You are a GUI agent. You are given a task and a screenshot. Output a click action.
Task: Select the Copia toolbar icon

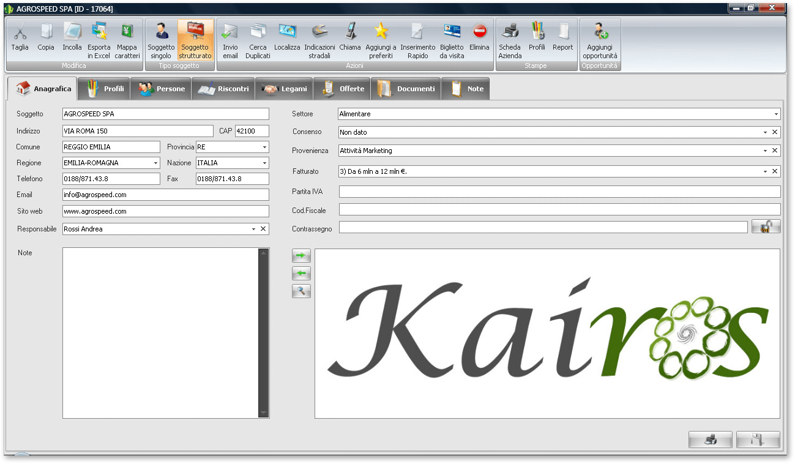pos(46,32)
